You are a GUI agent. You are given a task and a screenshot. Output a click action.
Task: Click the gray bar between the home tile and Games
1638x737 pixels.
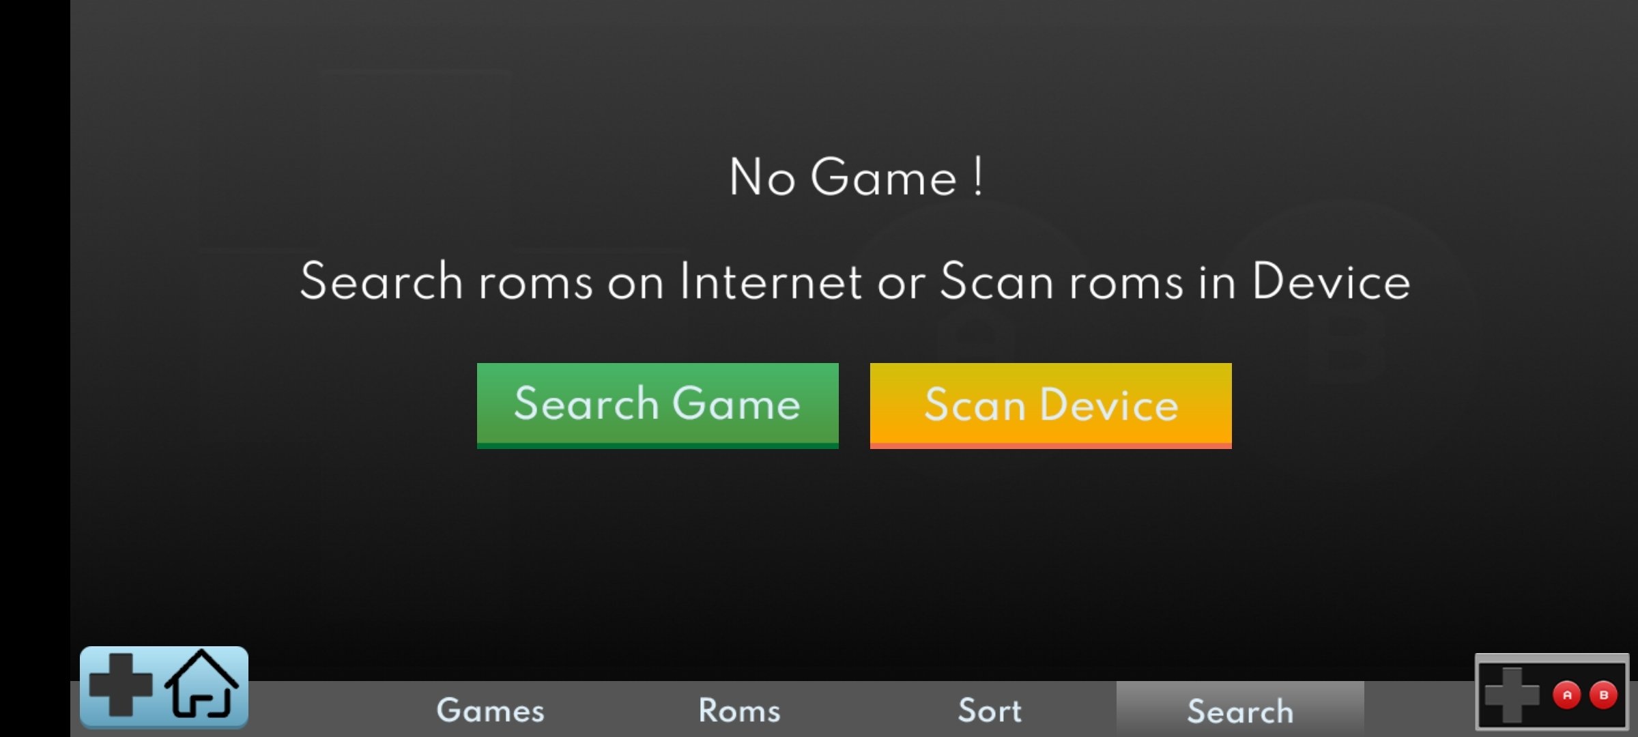[x=308, y=710]
